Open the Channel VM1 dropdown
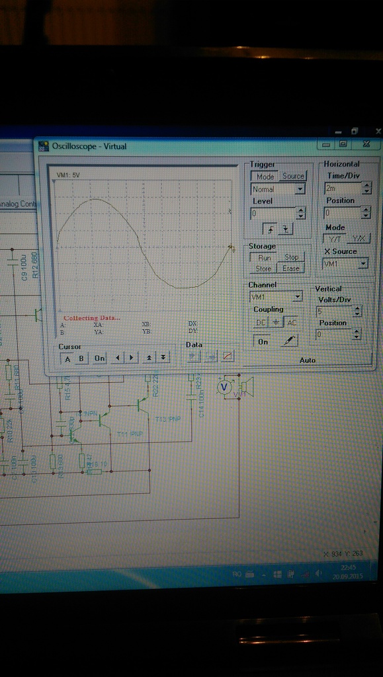 (x=298, y=297)
